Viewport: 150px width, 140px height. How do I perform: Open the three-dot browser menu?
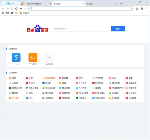[147, 9]
